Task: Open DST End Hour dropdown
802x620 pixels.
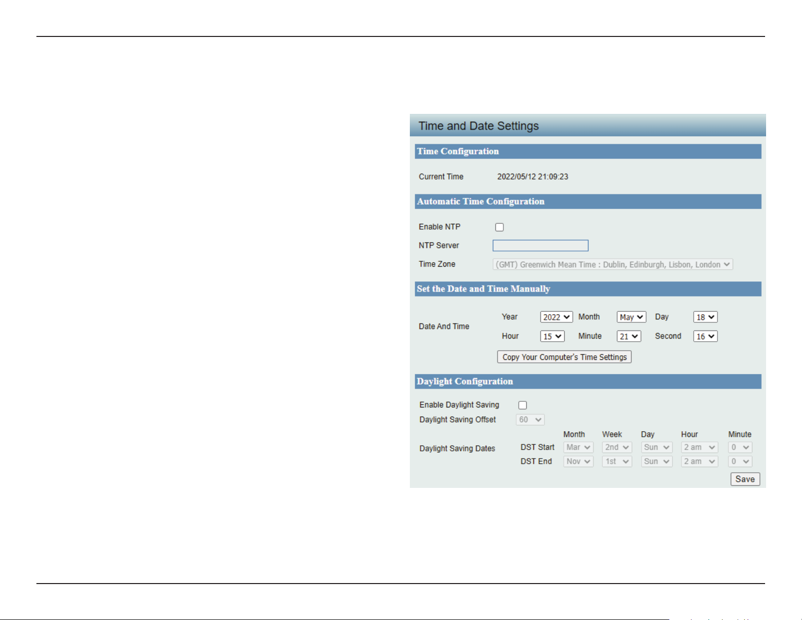Action: (699, 462)
